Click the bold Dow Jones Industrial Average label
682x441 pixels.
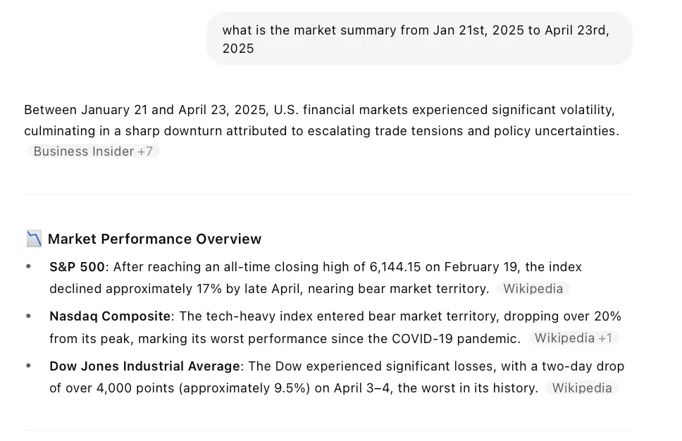pyautogui.click(x=144, y=366)
